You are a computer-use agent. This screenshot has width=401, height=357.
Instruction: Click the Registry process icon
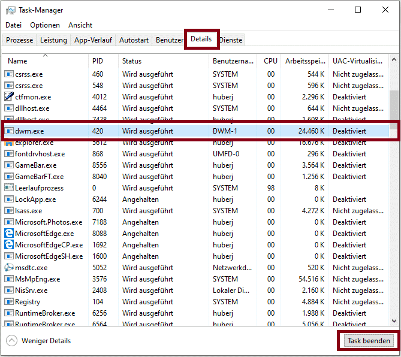9,302
